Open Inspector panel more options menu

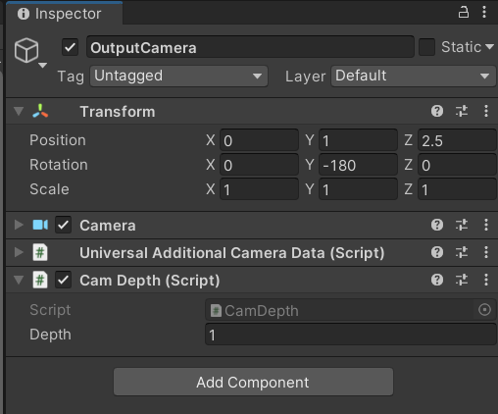tap(484, 13)
